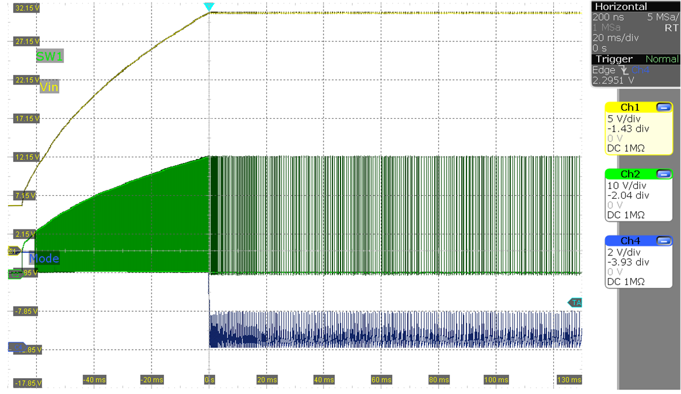Select the Mode waveform label
681x394 pixels.
point(45,259)
